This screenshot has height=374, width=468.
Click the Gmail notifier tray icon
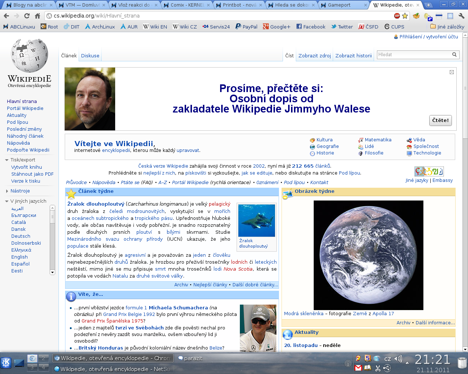pos(358,368)
